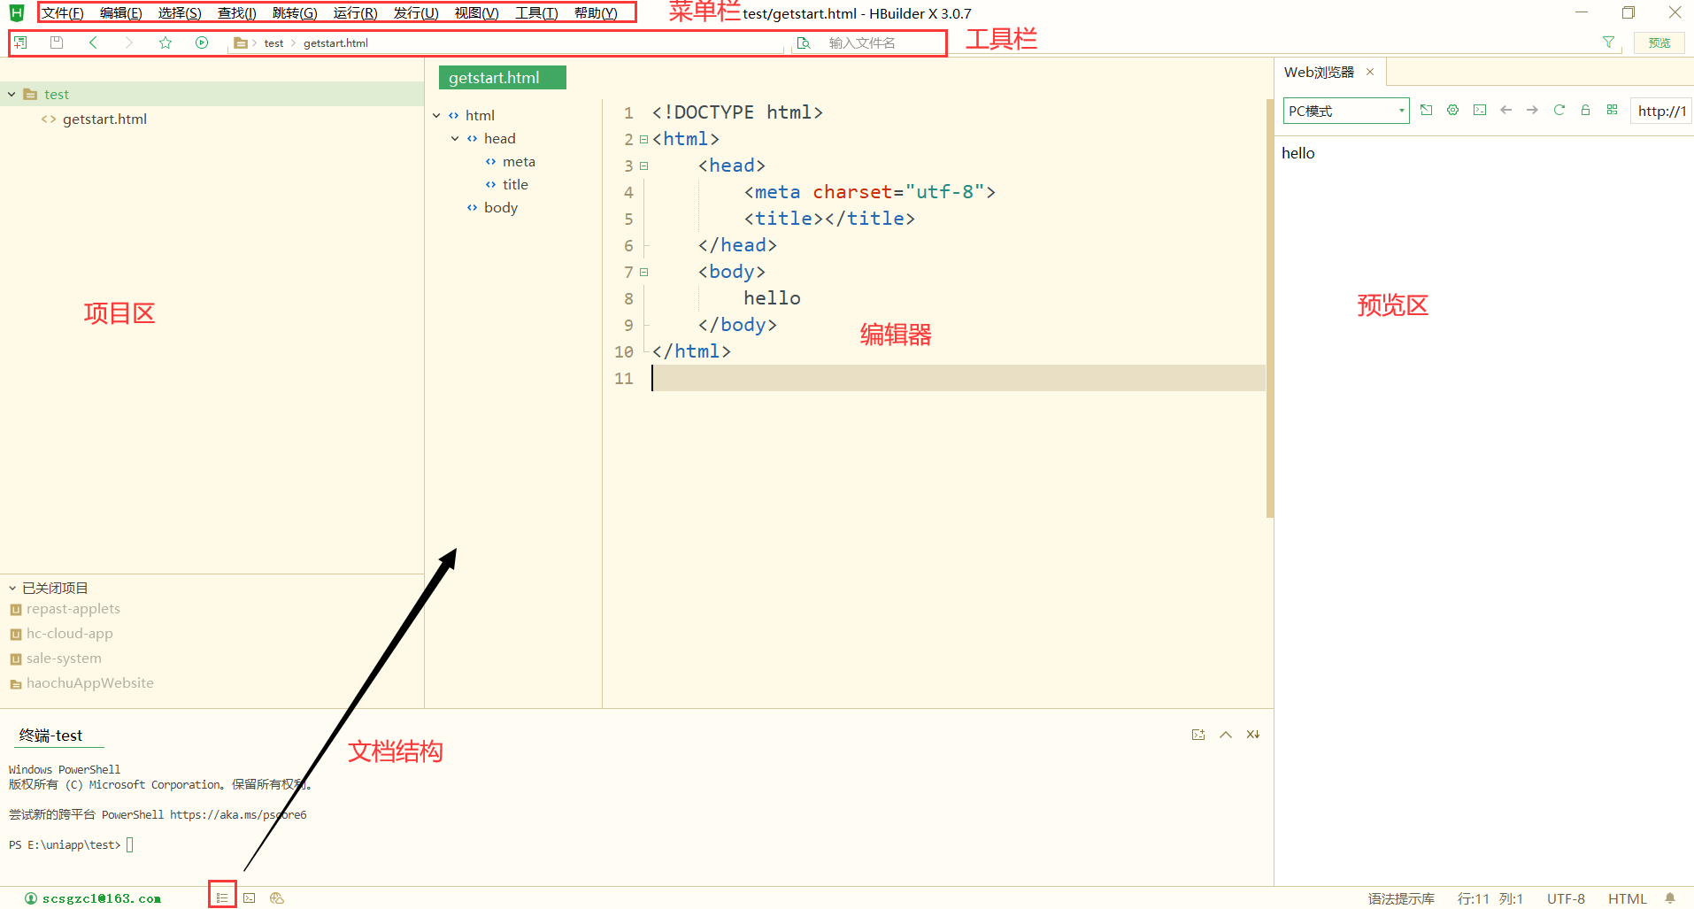Open the 发行(U) menu
Image resolution: width=1694 pixels, height=909 pixels.
tap(416, 13)
